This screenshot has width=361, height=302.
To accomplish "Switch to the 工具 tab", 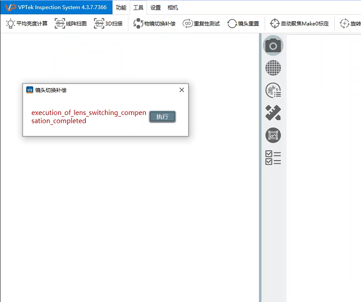I will tap(138, 7).
